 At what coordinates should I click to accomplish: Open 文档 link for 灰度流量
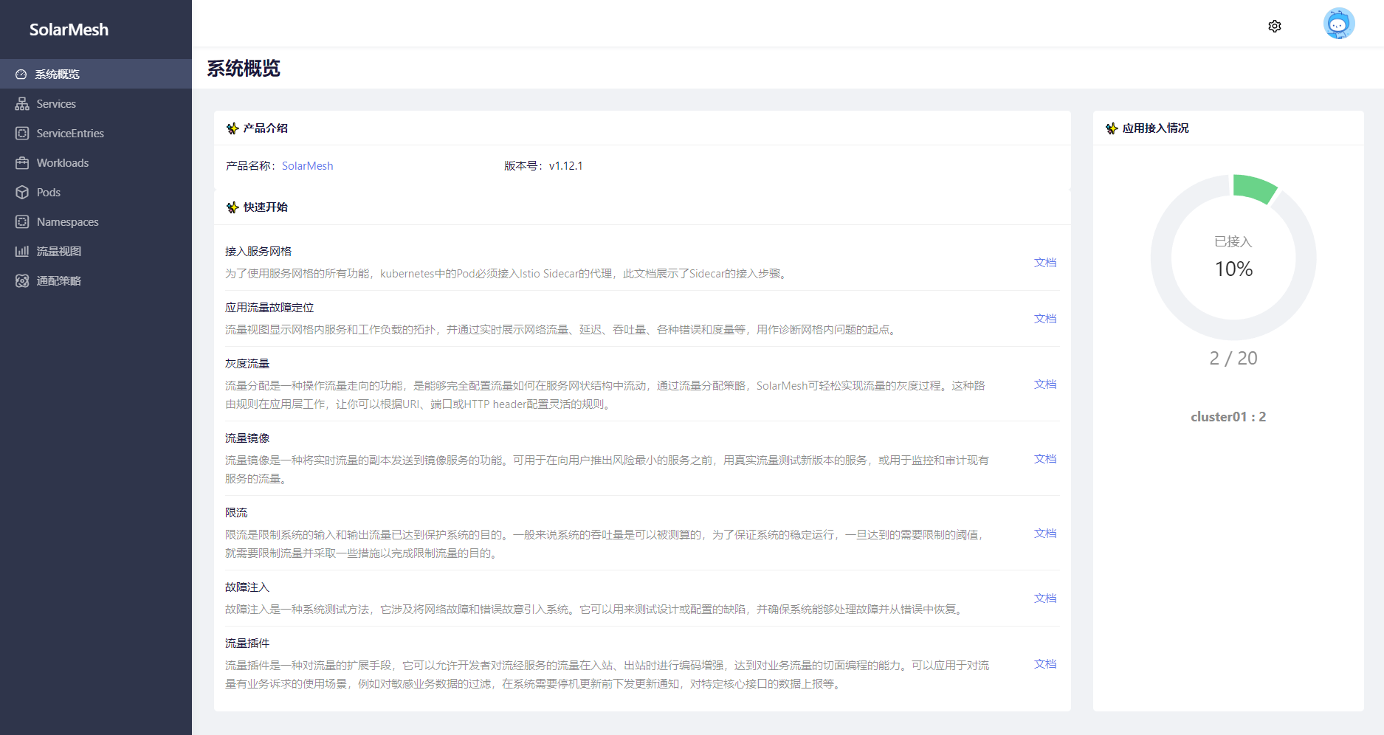click(x=1045, y=384)
